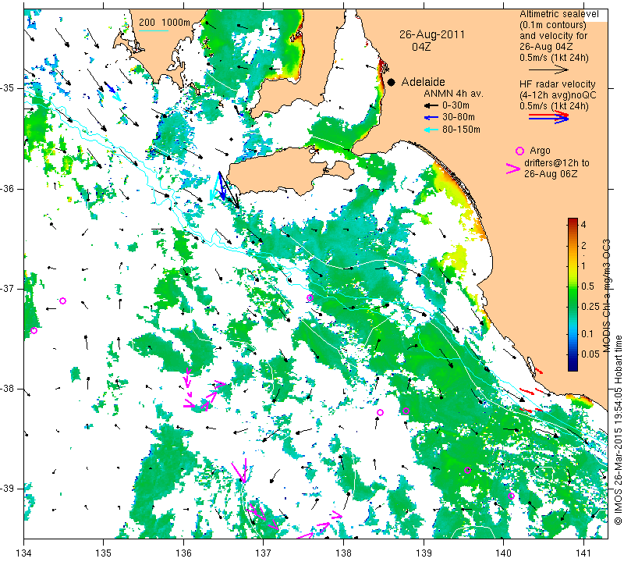
Task: Click Argo float circle near 137.6E 37.1S
Action: point(310,297)
